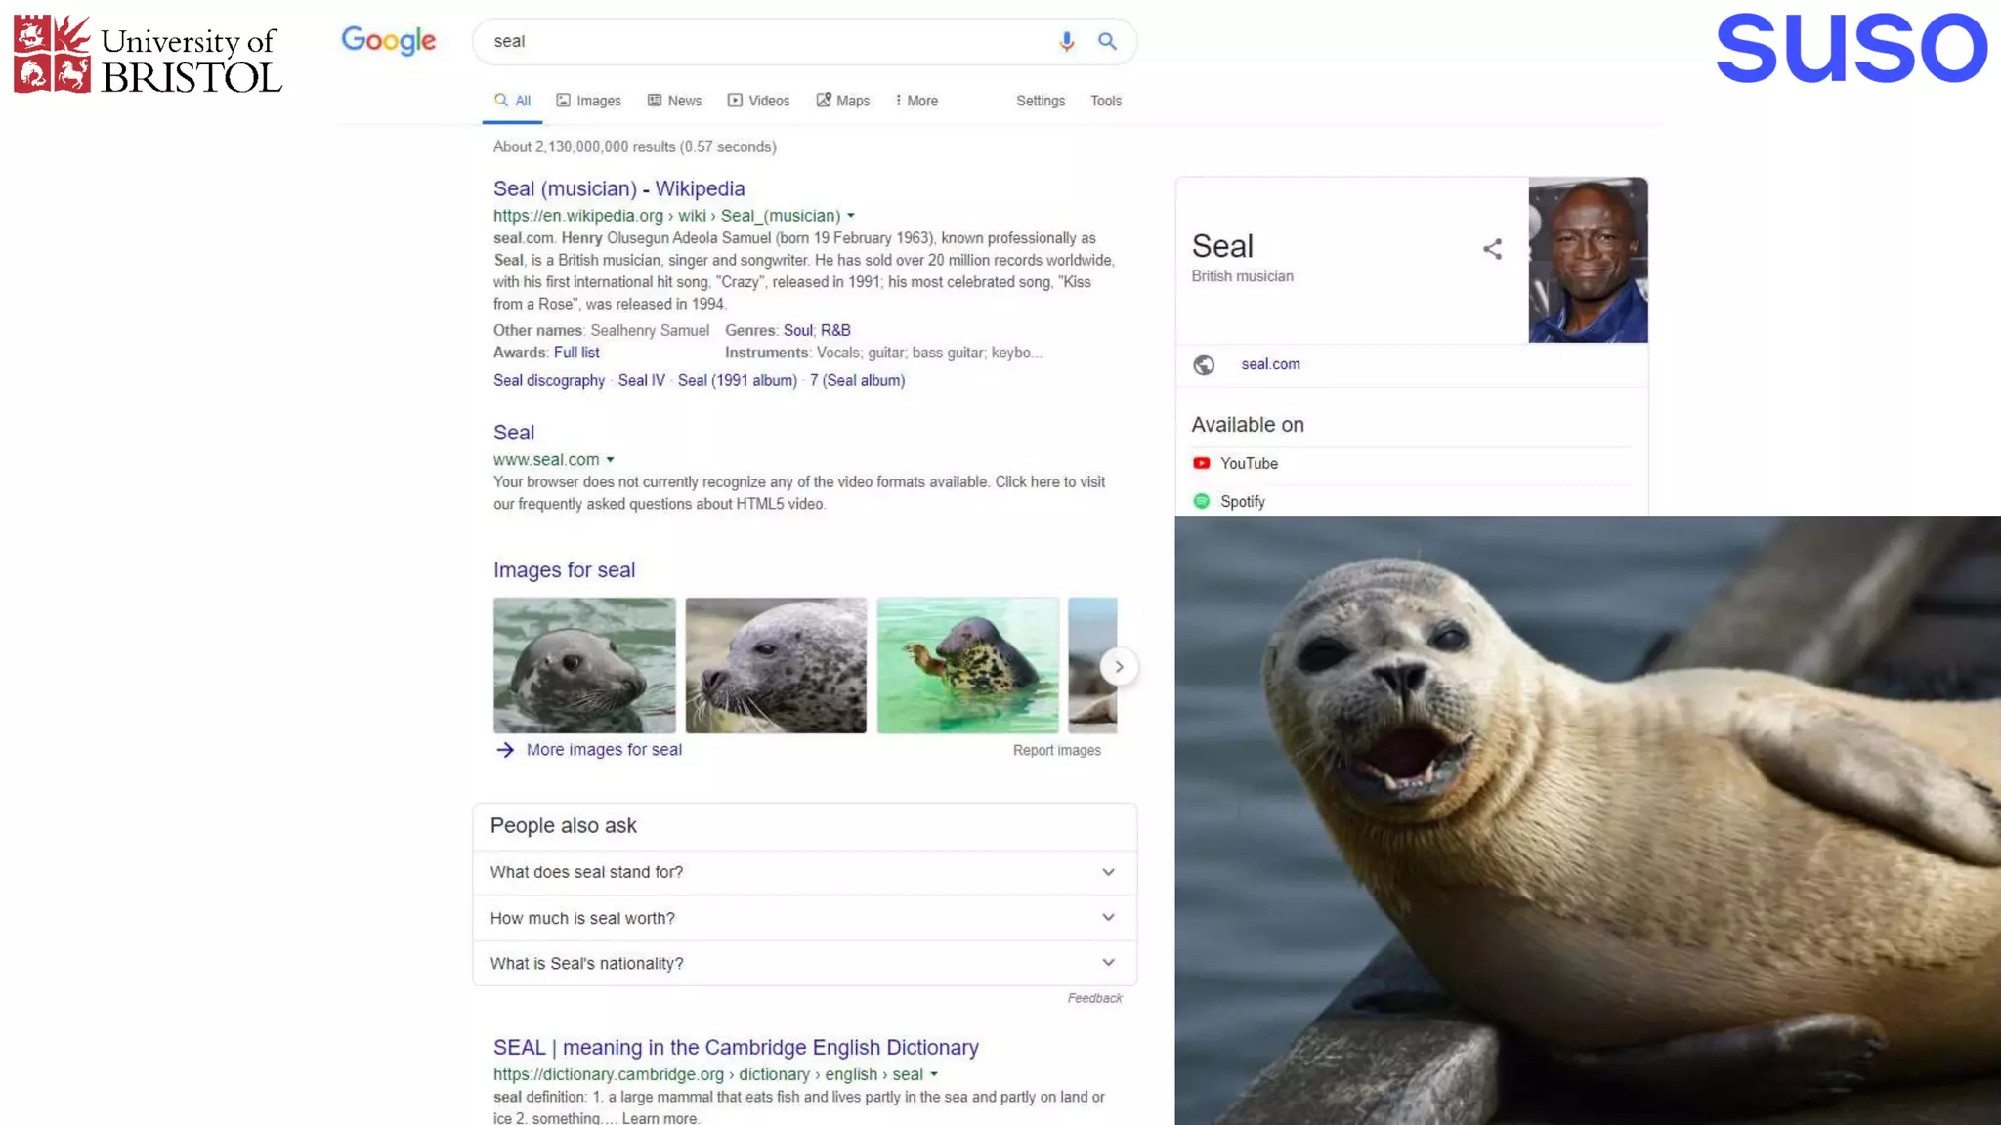Open dropdown arrow next to www.seal.com
This screenshot has height=1125, width=2001.
coord(610,460)
